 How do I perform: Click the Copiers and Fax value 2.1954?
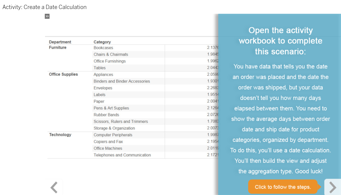[x=213, y=141]
